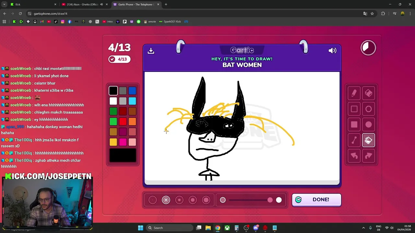Open the Chrome profile avatar
This screenshot has height=233, width=415.
click(402, 14)
